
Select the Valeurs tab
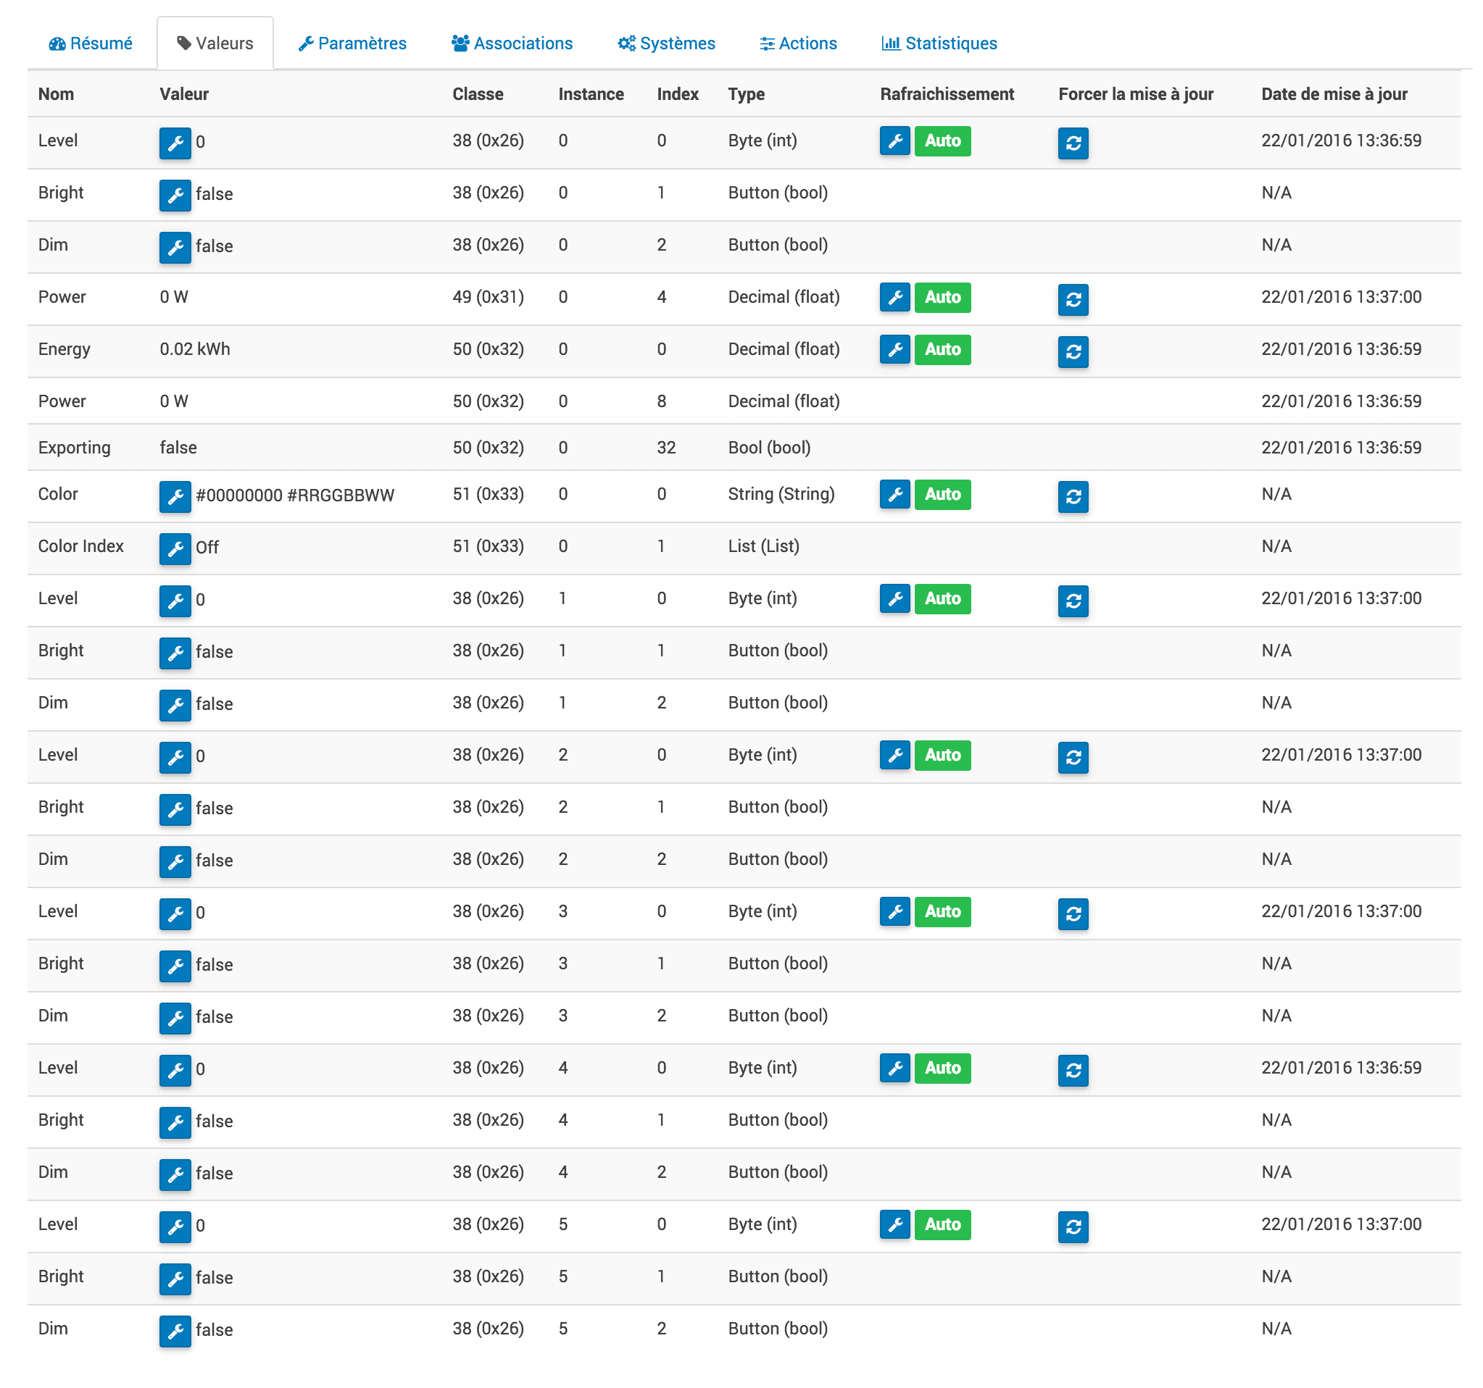(x=215, y=43)
